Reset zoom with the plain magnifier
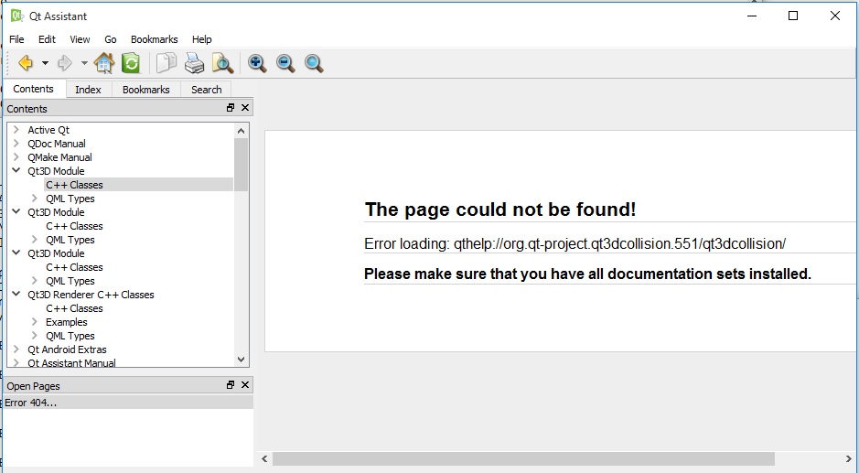The width and height of the screenshot is (859, 473). click(314, 63)
